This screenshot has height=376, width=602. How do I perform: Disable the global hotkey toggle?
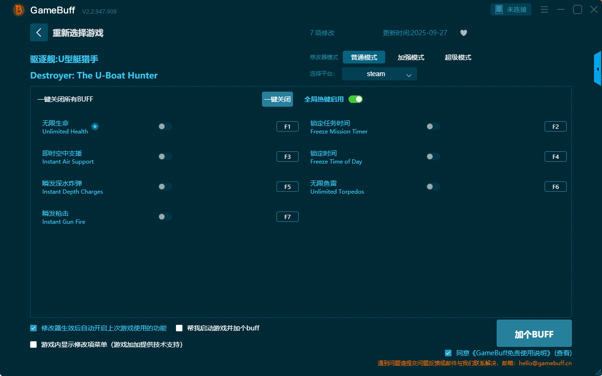(356, 99)
